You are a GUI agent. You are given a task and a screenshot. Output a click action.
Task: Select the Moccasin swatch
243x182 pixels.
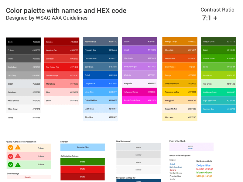click(x=180, y=117)
